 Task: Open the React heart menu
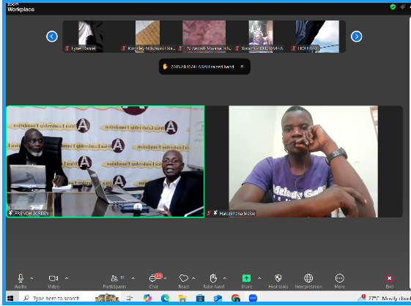(x=184, y=280)
